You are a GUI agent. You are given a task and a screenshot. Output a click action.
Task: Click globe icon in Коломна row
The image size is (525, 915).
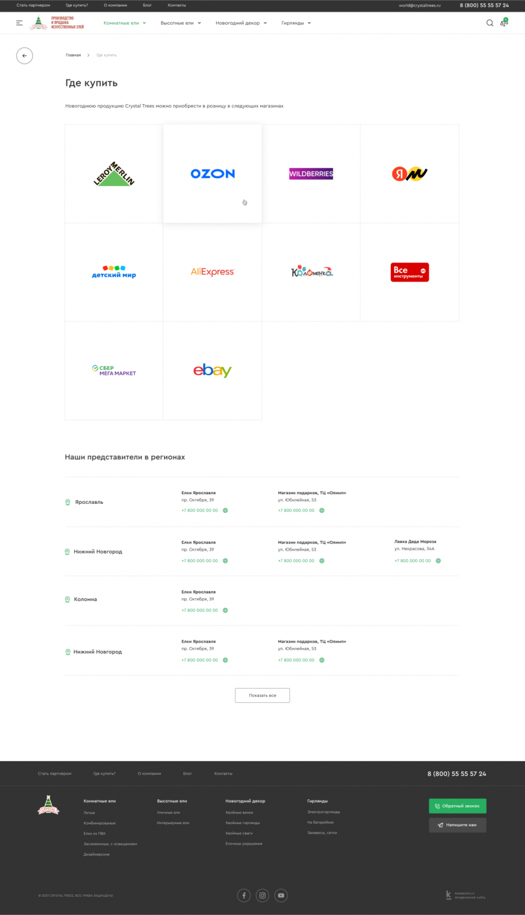click(x=225, y=610)
